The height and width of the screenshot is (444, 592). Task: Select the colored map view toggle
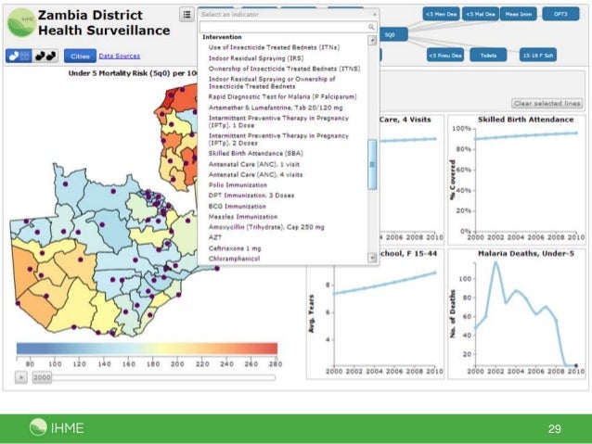click(19, 56)
